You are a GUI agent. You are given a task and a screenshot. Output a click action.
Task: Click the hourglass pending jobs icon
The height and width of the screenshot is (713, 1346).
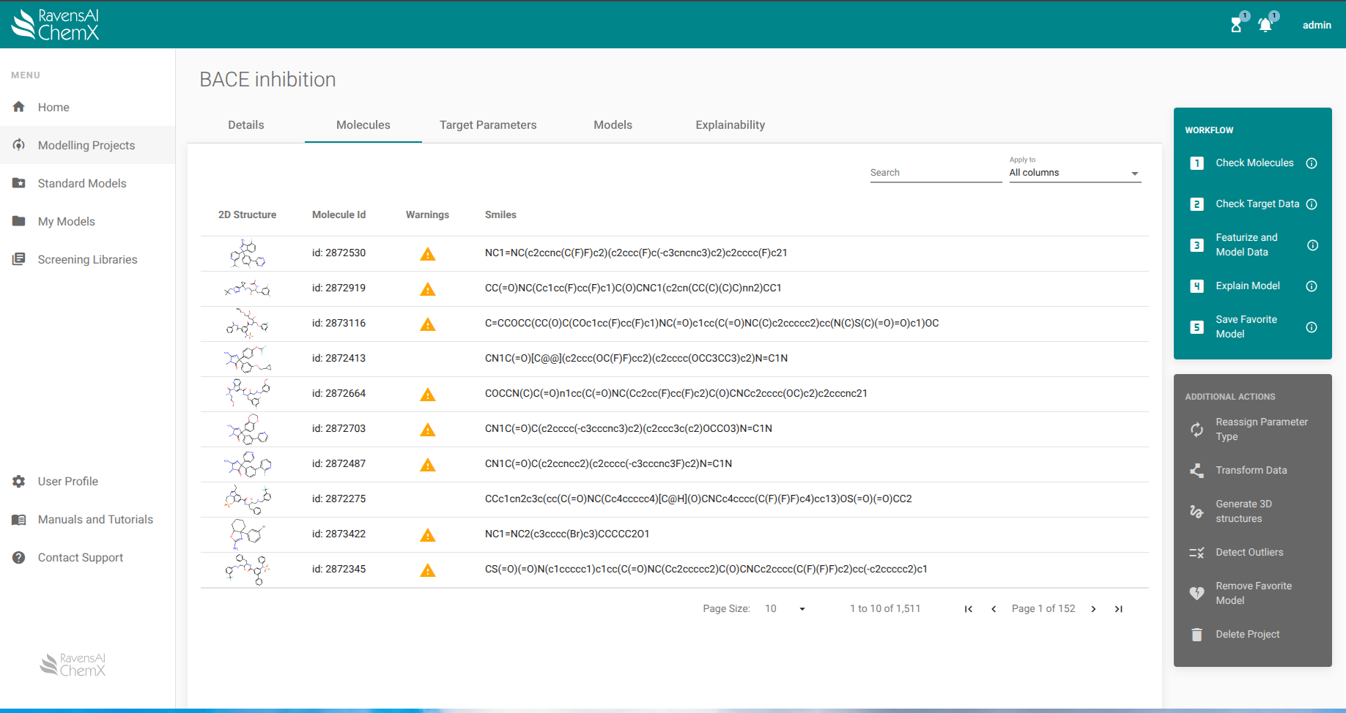pyautogui.click(x=1236, y=25)
